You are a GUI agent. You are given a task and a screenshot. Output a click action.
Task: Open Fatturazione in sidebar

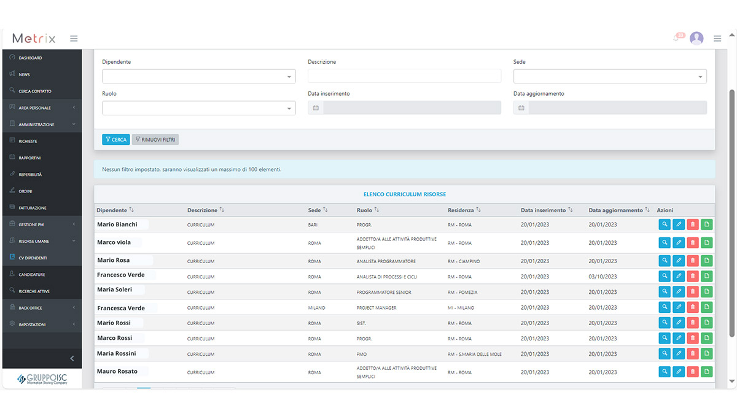coord(42,208)
